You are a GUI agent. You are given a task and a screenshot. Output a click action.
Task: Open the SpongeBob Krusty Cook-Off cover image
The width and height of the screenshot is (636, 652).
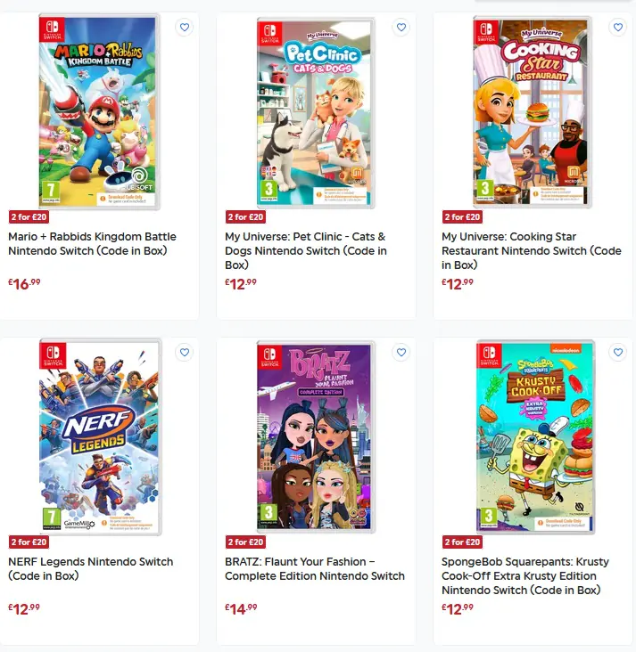(x=535, y=436)
